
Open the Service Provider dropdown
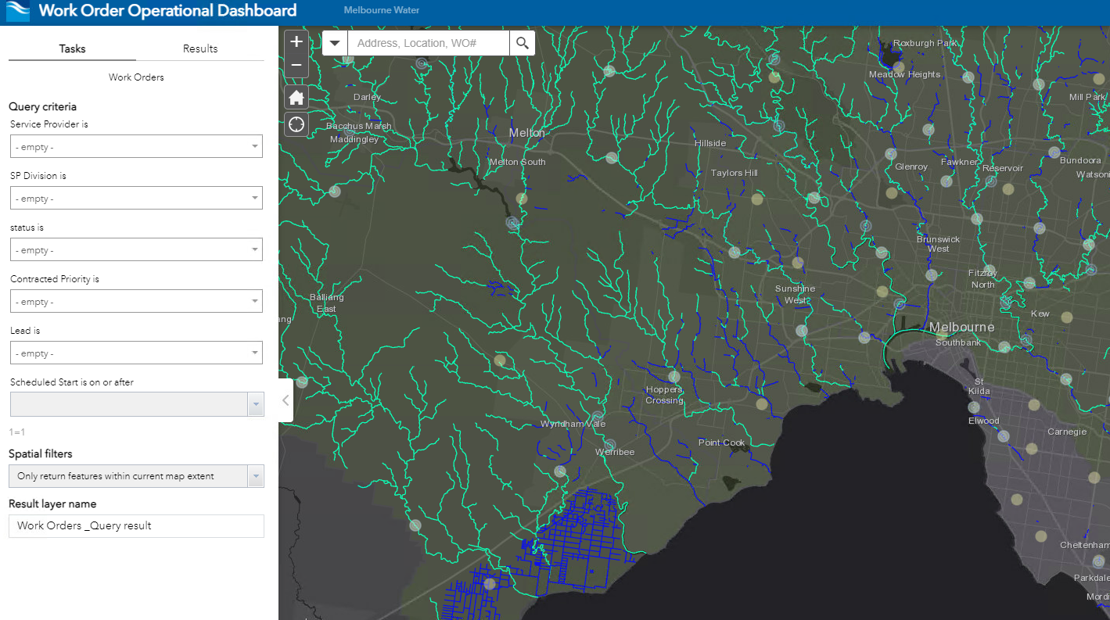click(x=255, y=146)
